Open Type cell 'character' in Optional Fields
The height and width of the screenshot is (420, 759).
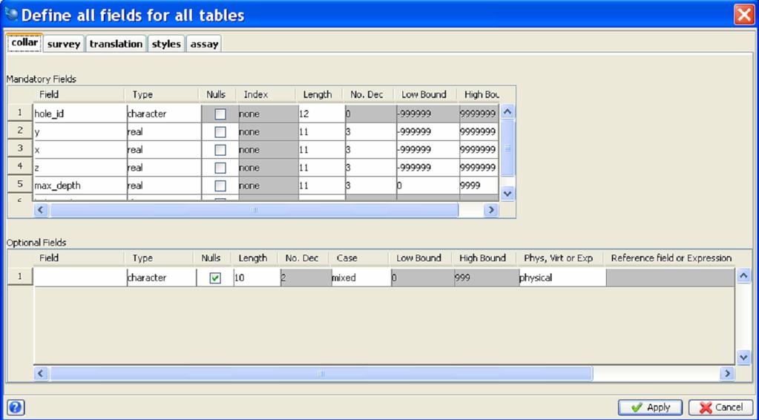pyautogui.click(x=162, y=278)
